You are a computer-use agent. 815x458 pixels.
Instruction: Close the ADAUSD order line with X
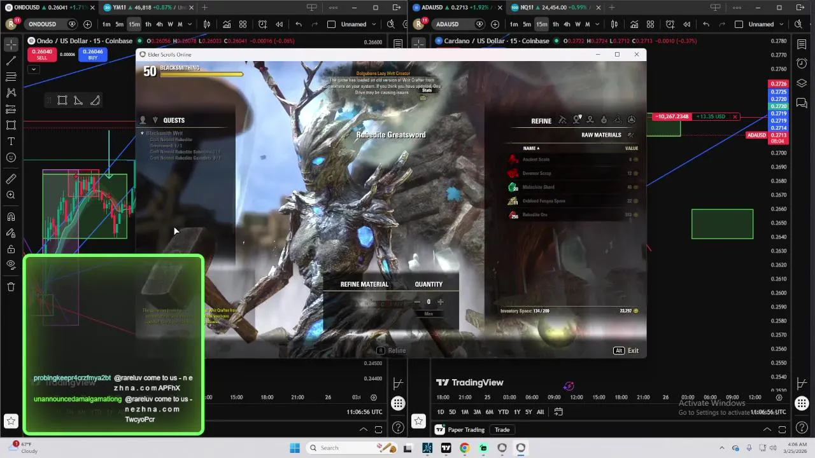click(x=735, y=117)
